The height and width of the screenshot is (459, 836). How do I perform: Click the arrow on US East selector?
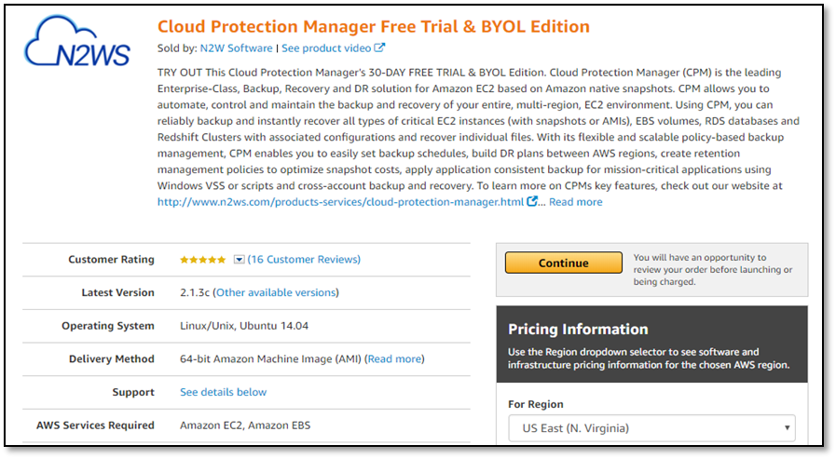pos(787,428)
